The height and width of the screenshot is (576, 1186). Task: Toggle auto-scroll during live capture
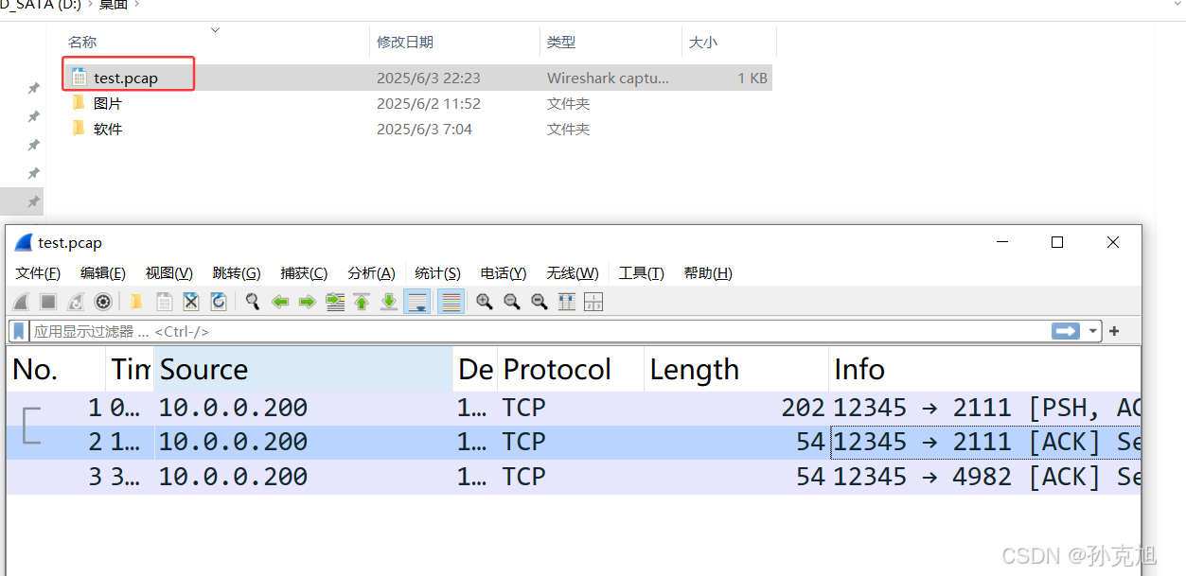(x=417, y=302)
